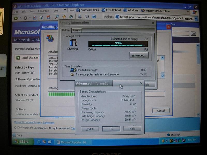Open the Back button history dropdown
Viewport: 207px width, 155px height.
(20, 18)
